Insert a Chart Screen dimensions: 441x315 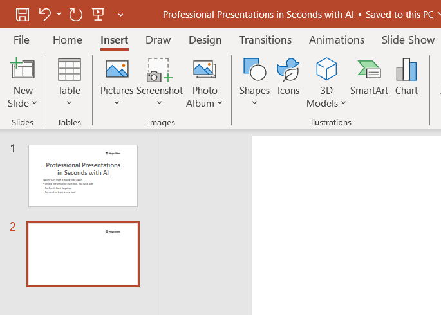pos(406,78)
